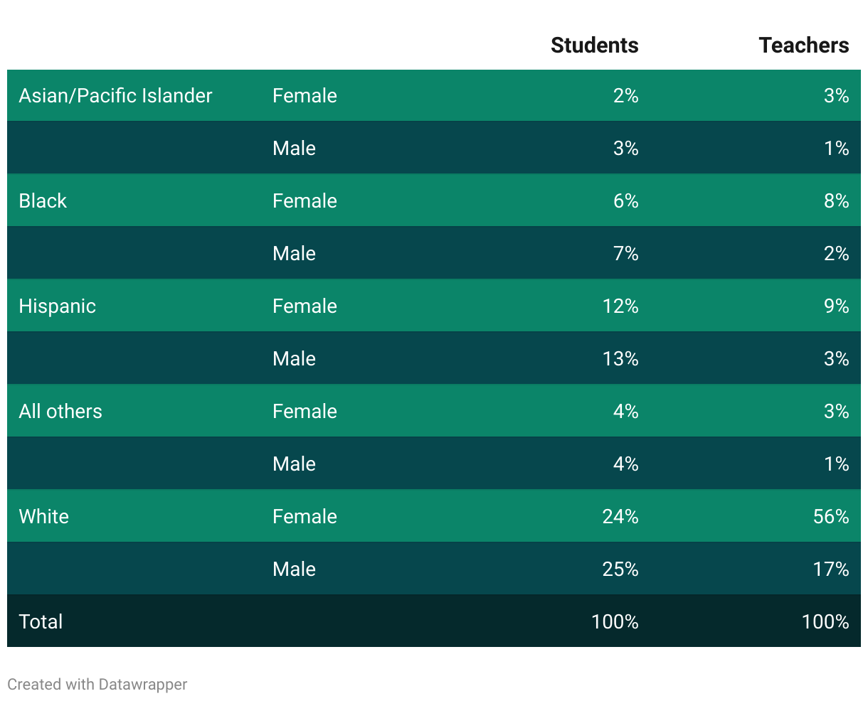Click the All others row label
Screen dimensions: 868x701
60,412
